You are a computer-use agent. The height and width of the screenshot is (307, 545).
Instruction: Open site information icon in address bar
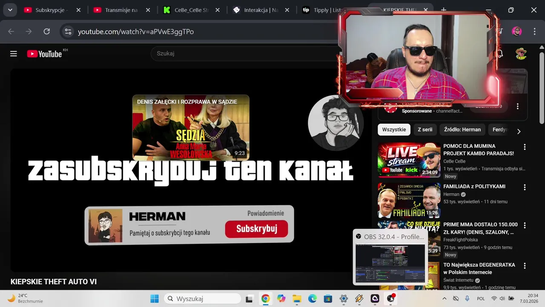click(67, 32)
